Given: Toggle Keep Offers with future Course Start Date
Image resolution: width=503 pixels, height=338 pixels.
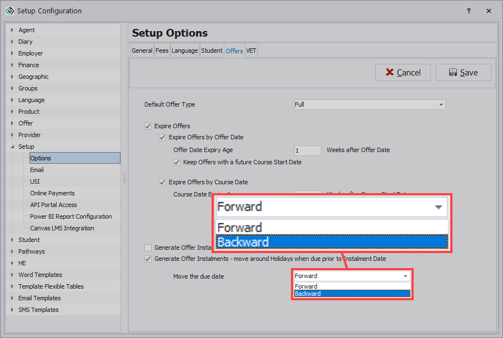Looking at the screenshot, I should (177, 163).
